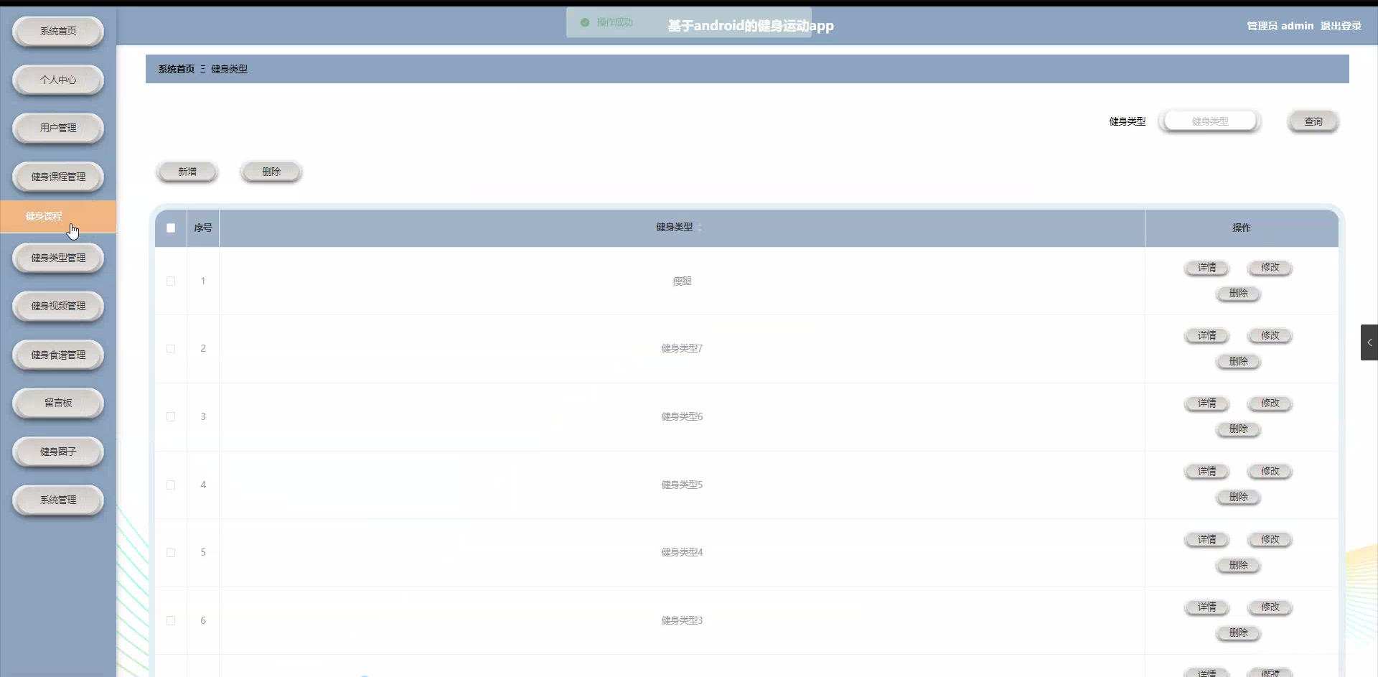The width and height of the screenshot is (1378, 677).
Task: Delete the 健身类型7 row
Action: point(1239,361)
